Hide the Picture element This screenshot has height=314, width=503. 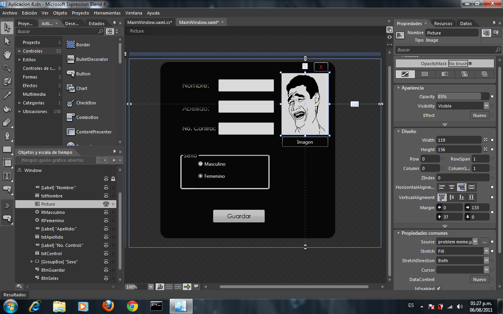tap(106, 204)
